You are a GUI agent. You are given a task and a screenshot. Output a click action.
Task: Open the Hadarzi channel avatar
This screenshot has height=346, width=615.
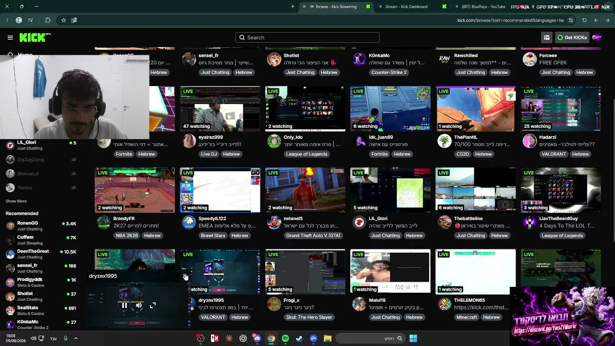click(530, 141)
